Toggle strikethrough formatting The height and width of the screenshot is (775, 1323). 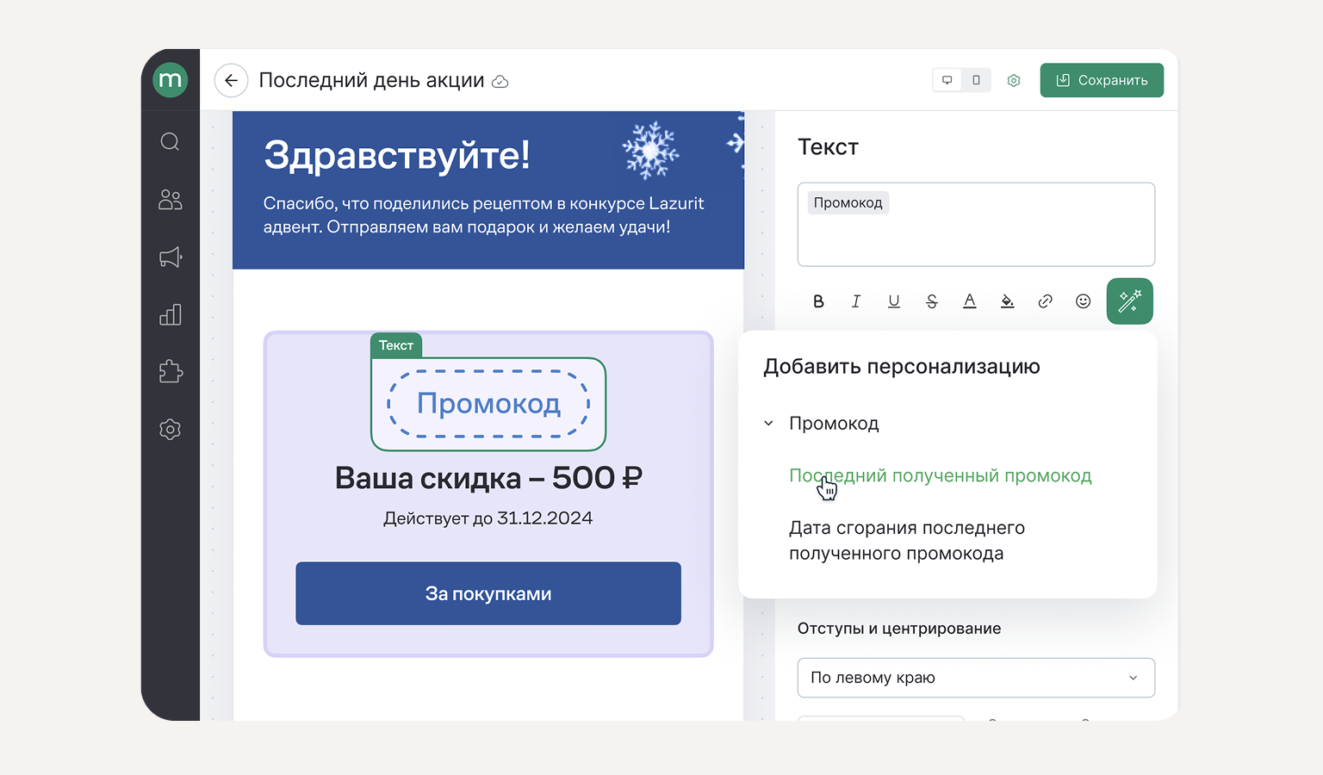tap(931, 301)
